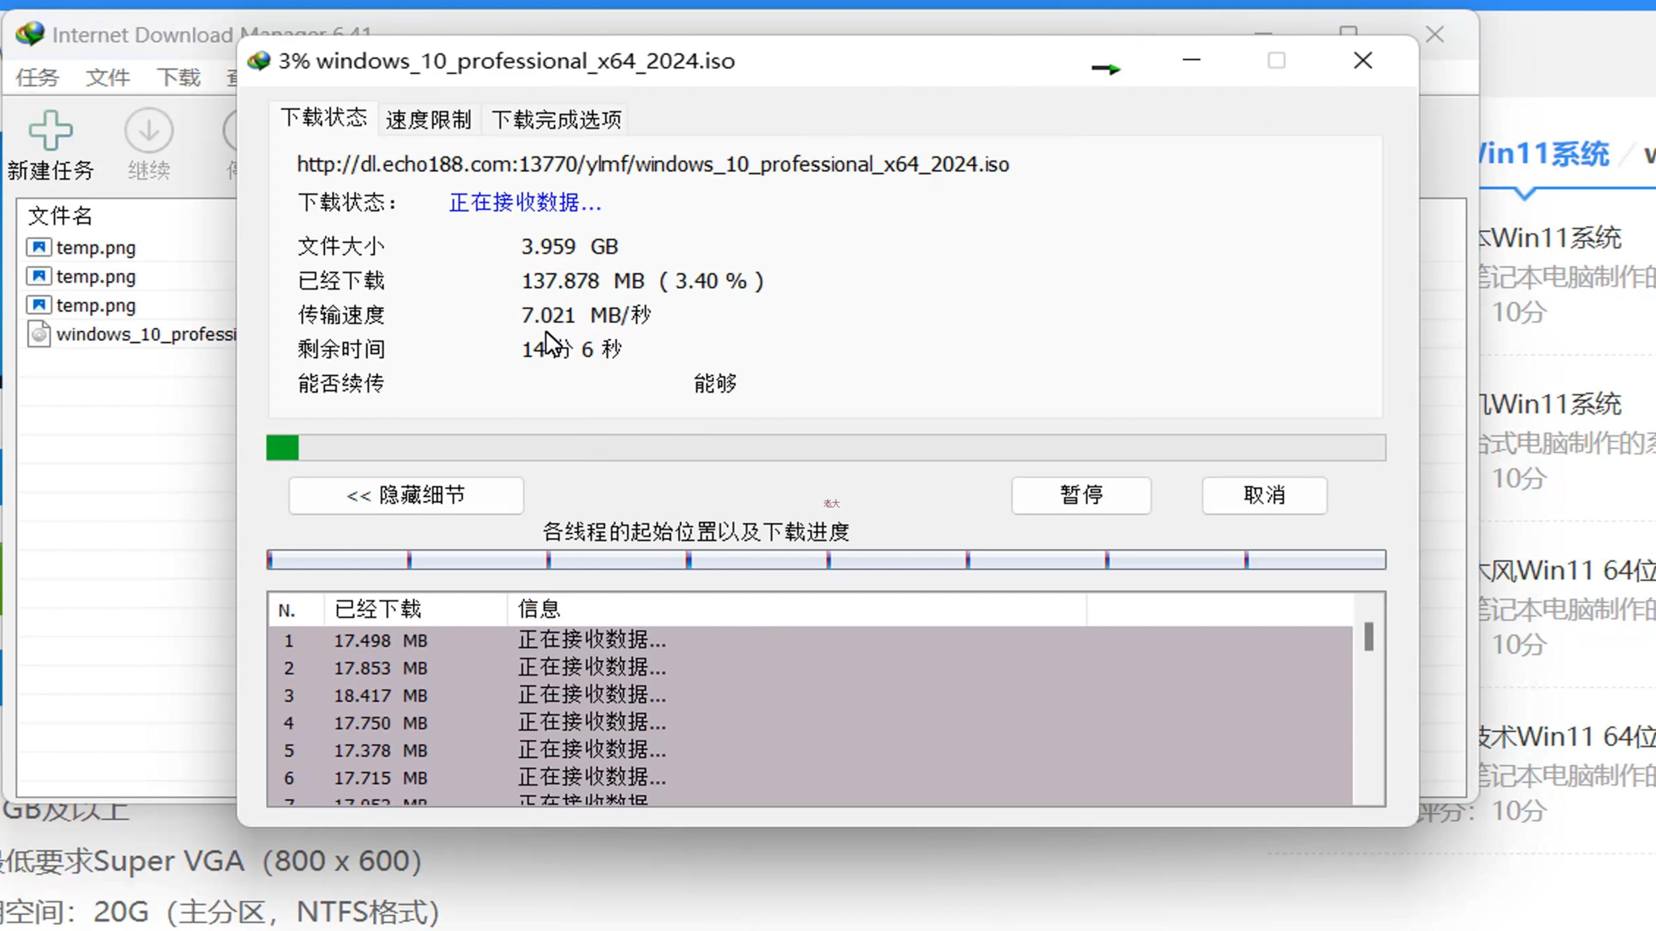This screenshot has width=1656, height=931.
Task: Close the Internet Download Manager main window
Action: [1435, 34]
